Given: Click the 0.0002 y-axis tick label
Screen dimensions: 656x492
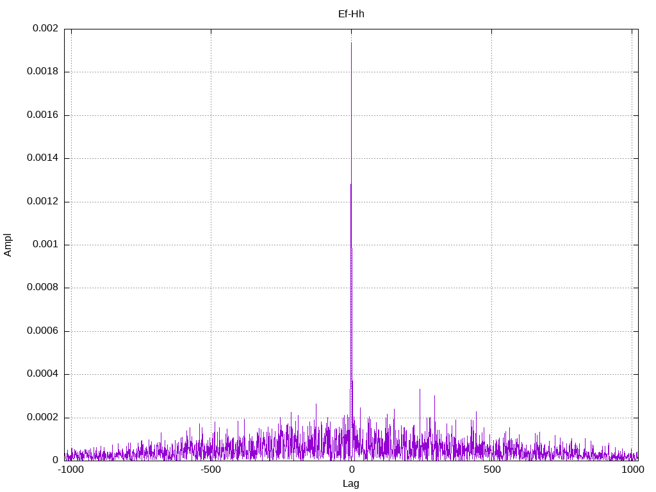Looking at the screenshot, I should [42, 418].
